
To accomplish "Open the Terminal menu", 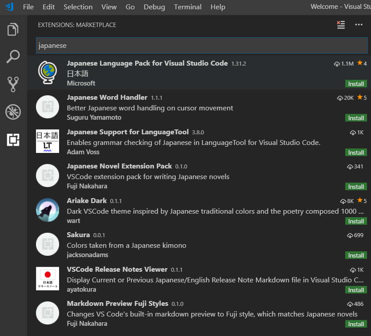I will click(188, 7).
